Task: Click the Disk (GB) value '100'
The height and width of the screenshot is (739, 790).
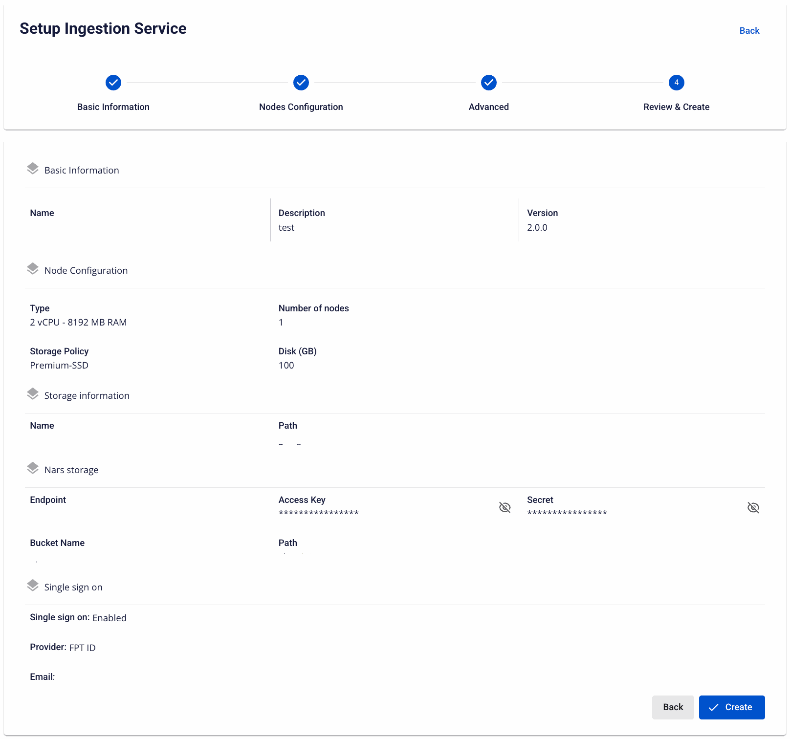Action: point(286,366)
